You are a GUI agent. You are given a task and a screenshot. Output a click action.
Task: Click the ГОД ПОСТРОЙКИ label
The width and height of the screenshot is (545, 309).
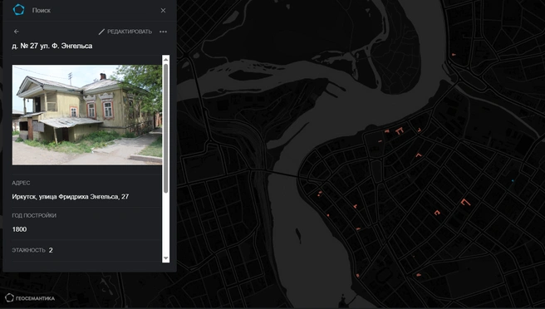[x=34, y=215]
